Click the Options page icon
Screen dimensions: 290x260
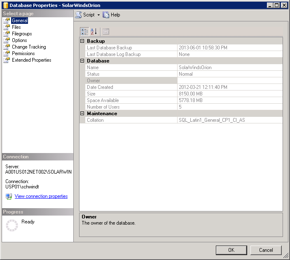tap(7, 40)
